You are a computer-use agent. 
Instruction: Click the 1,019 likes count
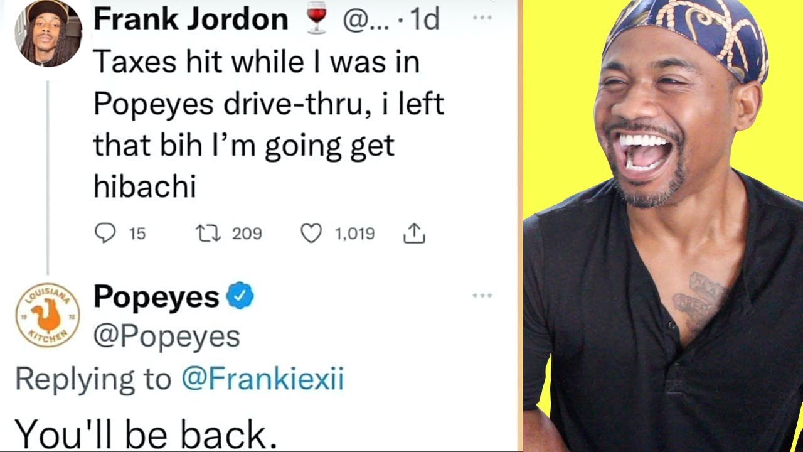[354, 234]
